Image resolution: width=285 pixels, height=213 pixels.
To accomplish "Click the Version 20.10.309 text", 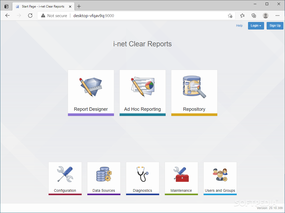I will point(270,208).
